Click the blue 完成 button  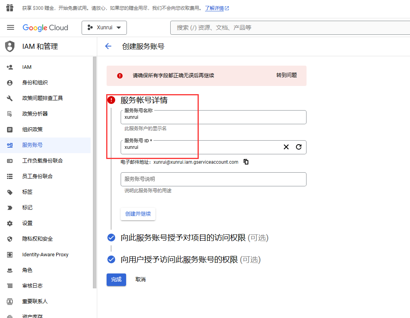(x=116, y=280)
